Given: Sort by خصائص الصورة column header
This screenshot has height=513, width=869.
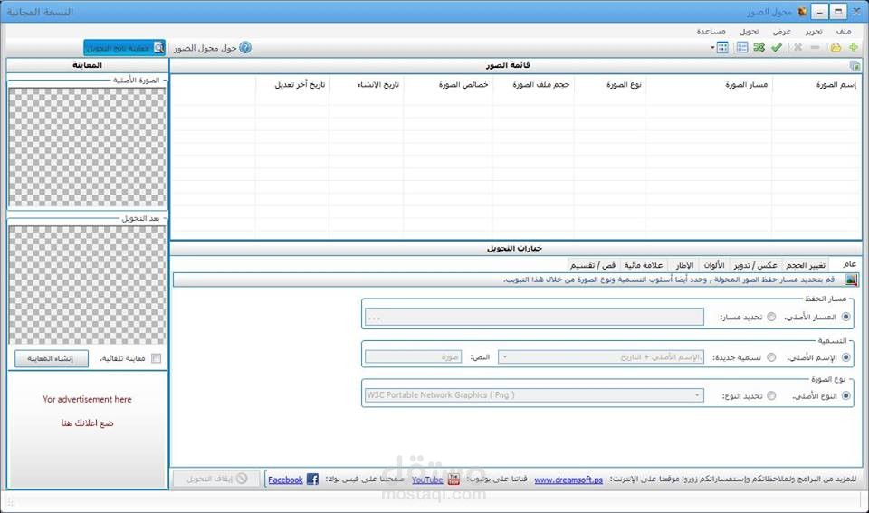Looking at the screenshot, I should click(448, 85).
